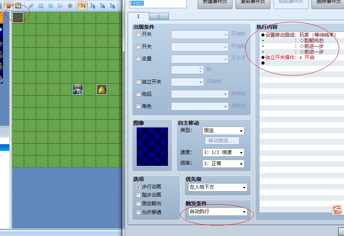The height and width of the screenshot is (236, 344).
Task: Open the 类型 dropdown showing 固定
Action: [223, 131]
